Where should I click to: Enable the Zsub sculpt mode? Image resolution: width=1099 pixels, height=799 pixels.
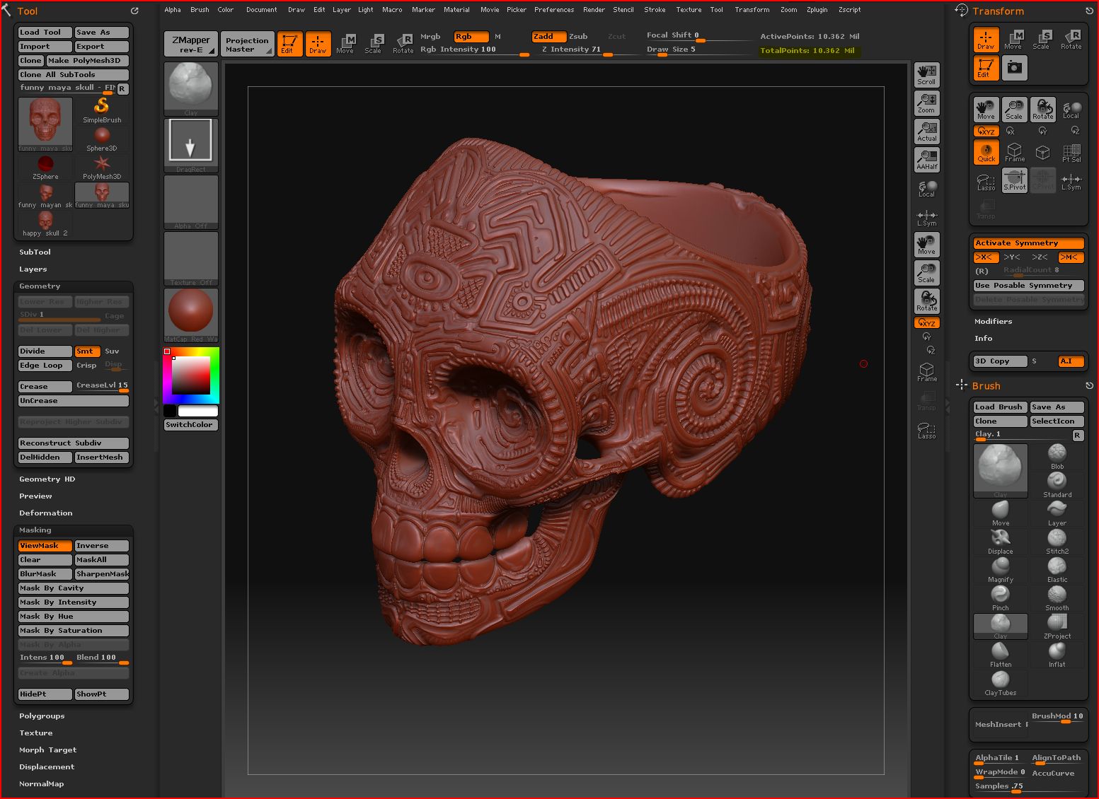point(578,36)
